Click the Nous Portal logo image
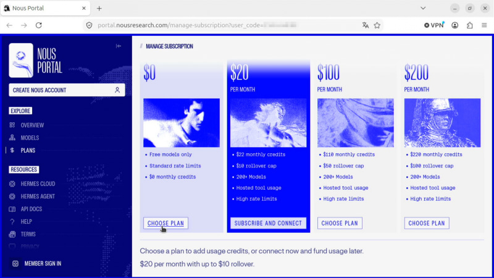Screen dimensions: 494x278 [21, 60]
